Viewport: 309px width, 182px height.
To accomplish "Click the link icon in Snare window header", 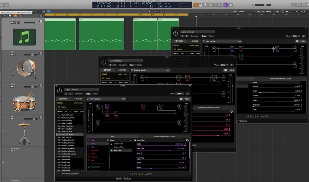I will click(188, 94).
